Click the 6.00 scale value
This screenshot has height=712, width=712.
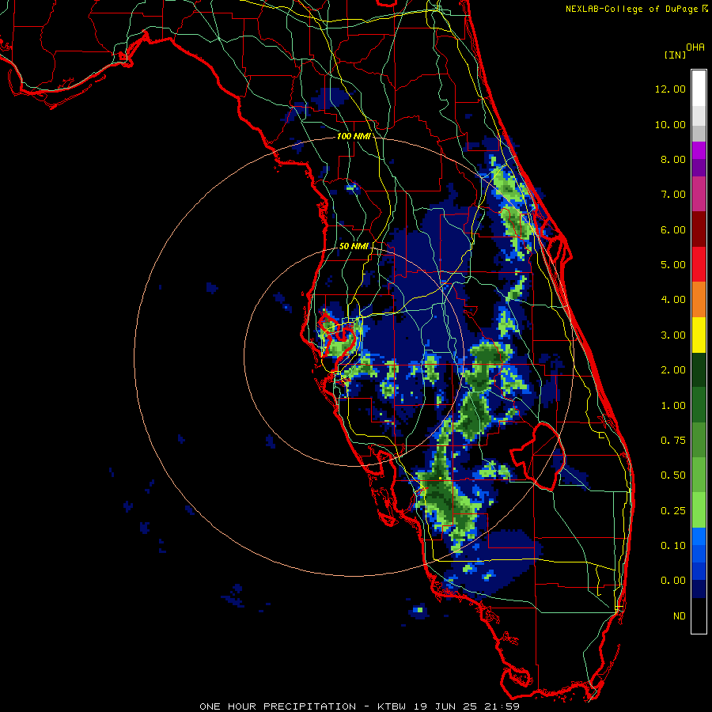(x=673, y=229)
